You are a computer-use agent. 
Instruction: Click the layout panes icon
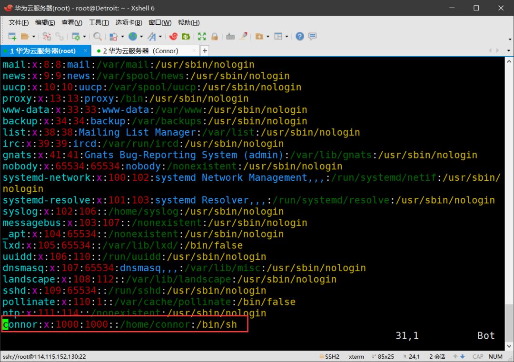tap(278, 36)
